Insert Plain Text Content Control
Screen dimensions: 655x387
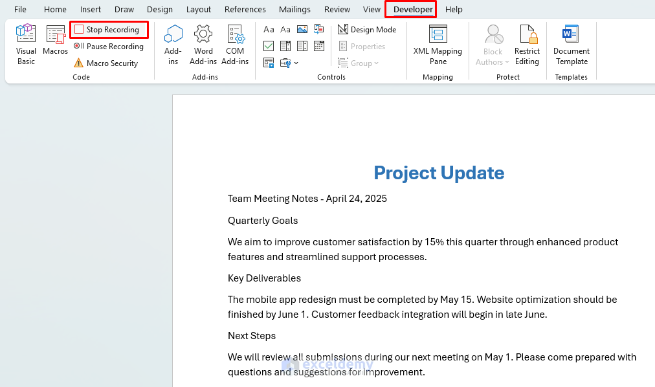point(285,29)
